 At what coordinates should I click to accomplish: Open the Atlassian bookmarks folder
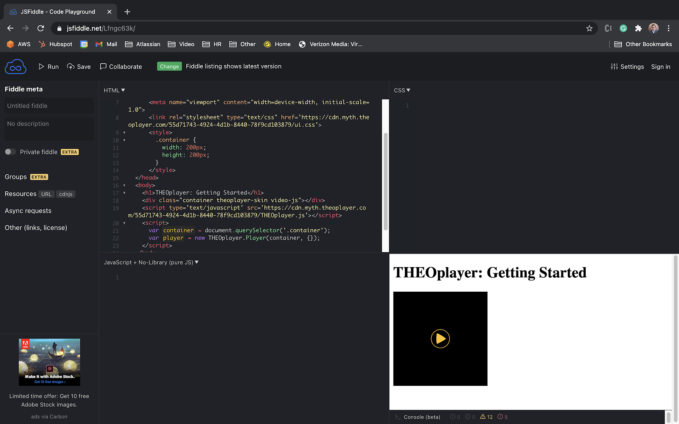point(142,44)
